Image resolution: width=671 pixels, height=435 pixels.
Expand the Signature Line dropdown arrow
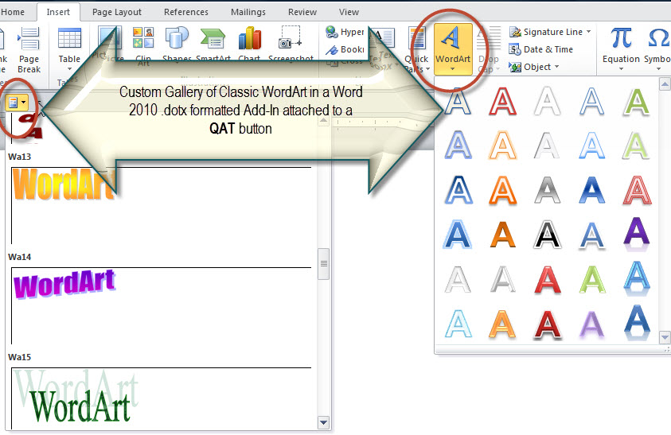589,32
